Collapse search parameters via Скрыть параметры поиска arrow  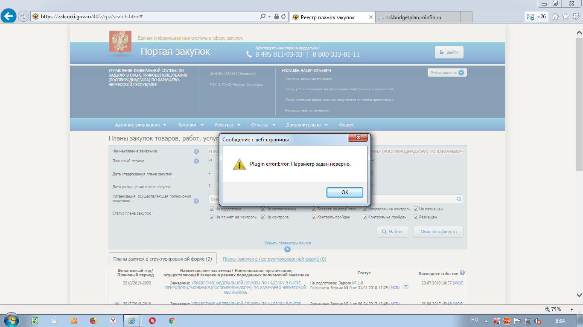pyautogui.click(x=287, y=249)
